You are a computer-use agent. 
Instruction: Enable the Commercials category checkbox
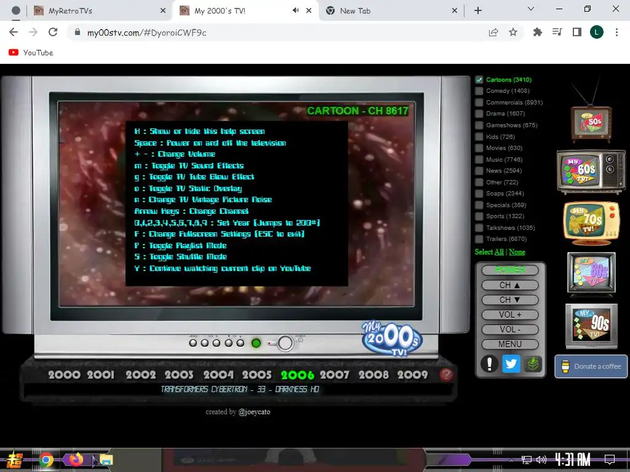[x=479, y=103]
